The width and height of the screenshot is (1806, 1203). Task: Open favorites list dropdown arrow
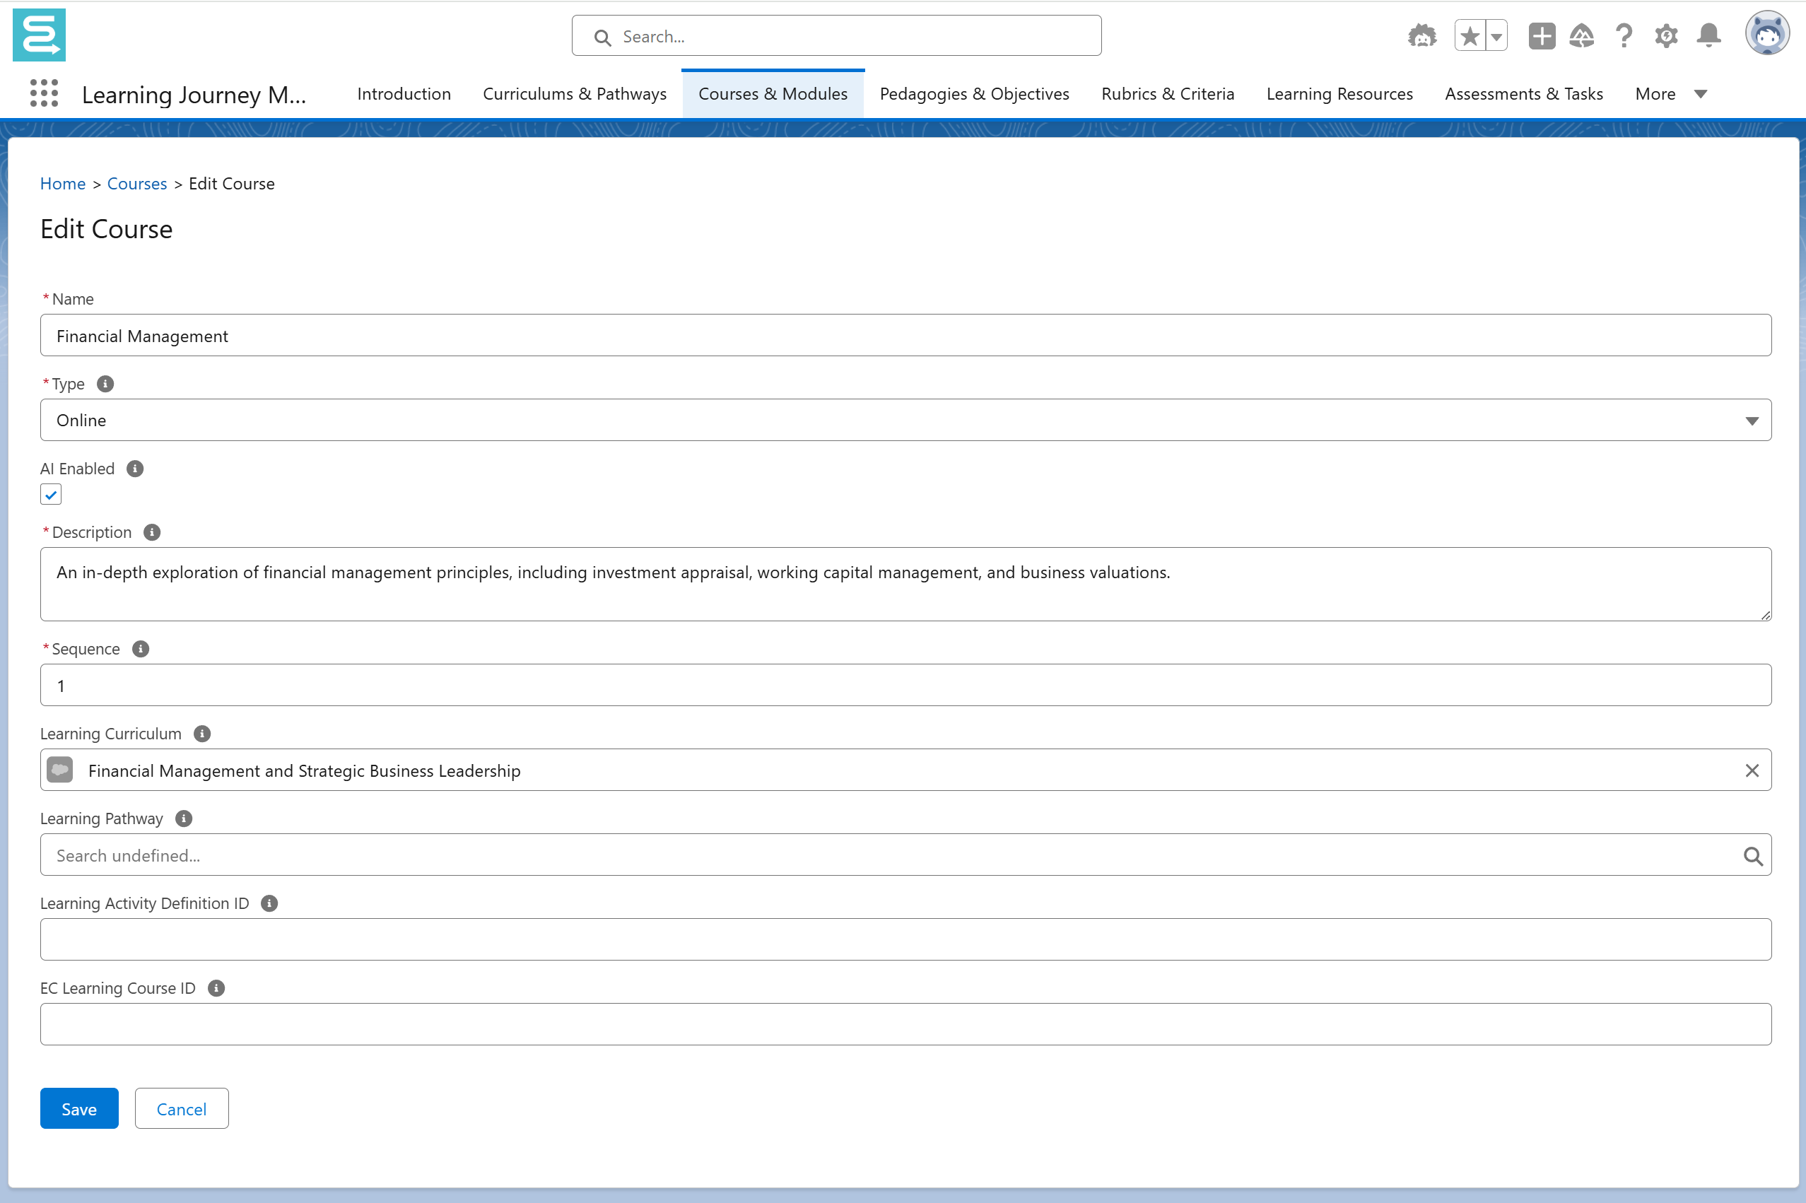(1496, 36)
